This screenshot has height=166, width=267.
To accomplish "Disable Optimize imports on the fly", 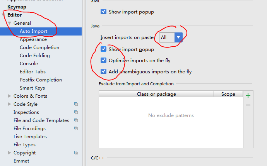I will point(103,60).
